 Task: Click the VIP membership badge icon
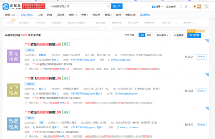point(197,6)
